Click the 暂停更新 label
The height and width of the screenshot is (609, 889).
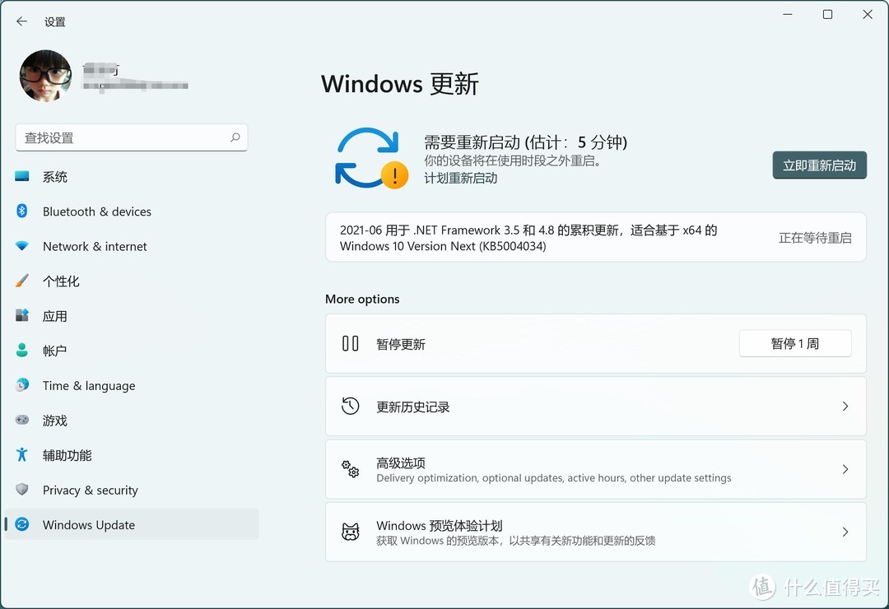click(x=400, y=344)
